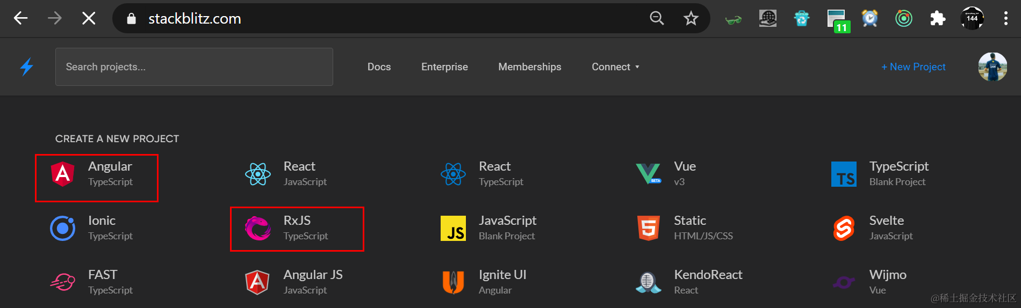Open the browser Extensions puzzle icon
This screenshot has height=308, width=1021.
click(x=938, y=19)
